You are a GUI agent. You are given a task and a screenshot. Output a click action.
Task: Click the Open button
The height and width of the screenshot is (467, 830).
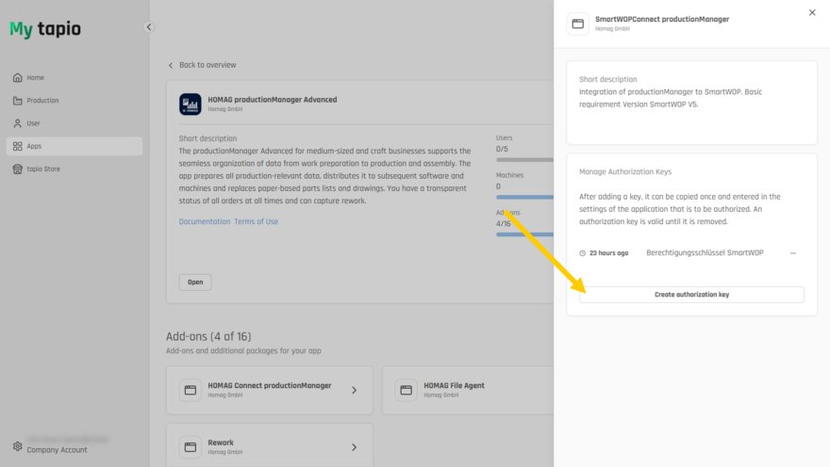(x=195, y=282)
